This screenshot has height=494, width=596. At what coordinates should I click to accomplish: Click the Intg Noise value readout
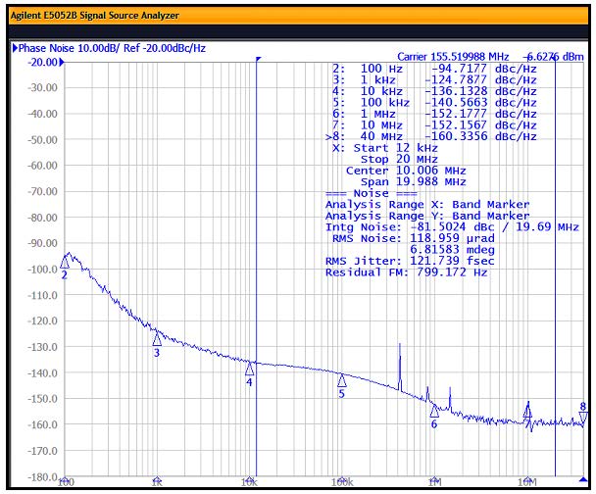point(451,226)
